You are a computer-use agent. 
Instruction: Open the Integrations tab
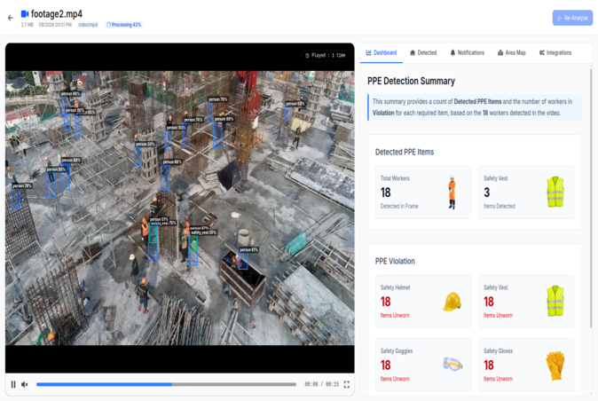click(555, 53)
